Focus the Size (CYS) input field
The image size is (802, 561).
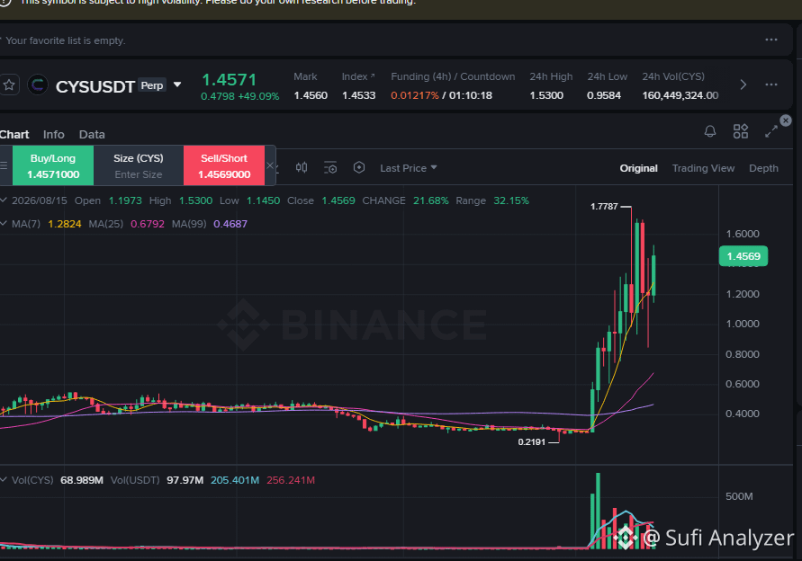(x=139, y=174)
